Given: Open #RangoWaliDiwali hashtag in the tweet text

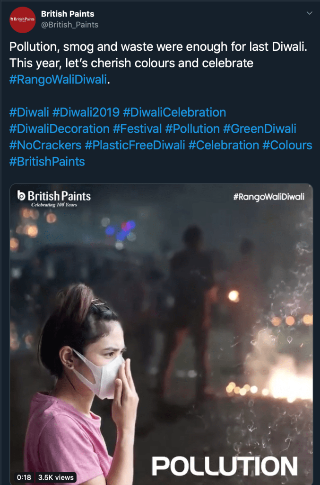Looking at the screenshot, I should [58, 80].
